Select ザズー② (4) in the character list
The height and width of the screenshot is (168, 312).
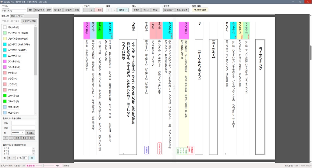coord(18,113)
